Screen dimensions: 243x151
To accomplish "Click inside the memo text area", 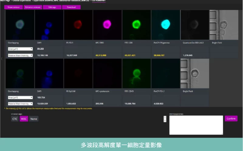I will 196,125.
